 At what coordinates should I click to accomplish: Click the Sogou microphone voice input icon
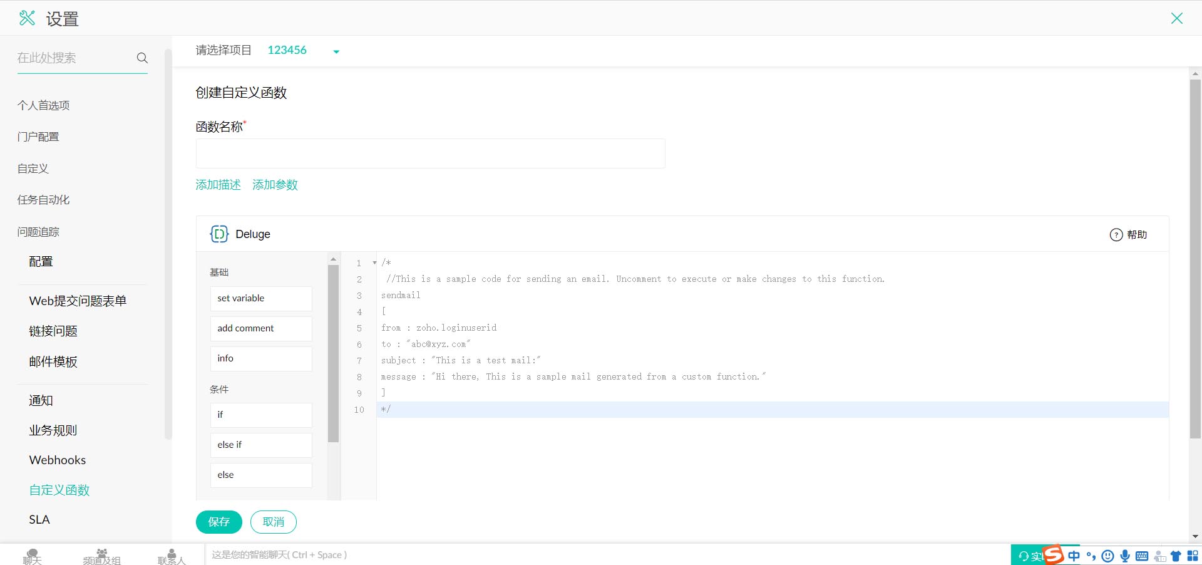tap(1125, 556)
